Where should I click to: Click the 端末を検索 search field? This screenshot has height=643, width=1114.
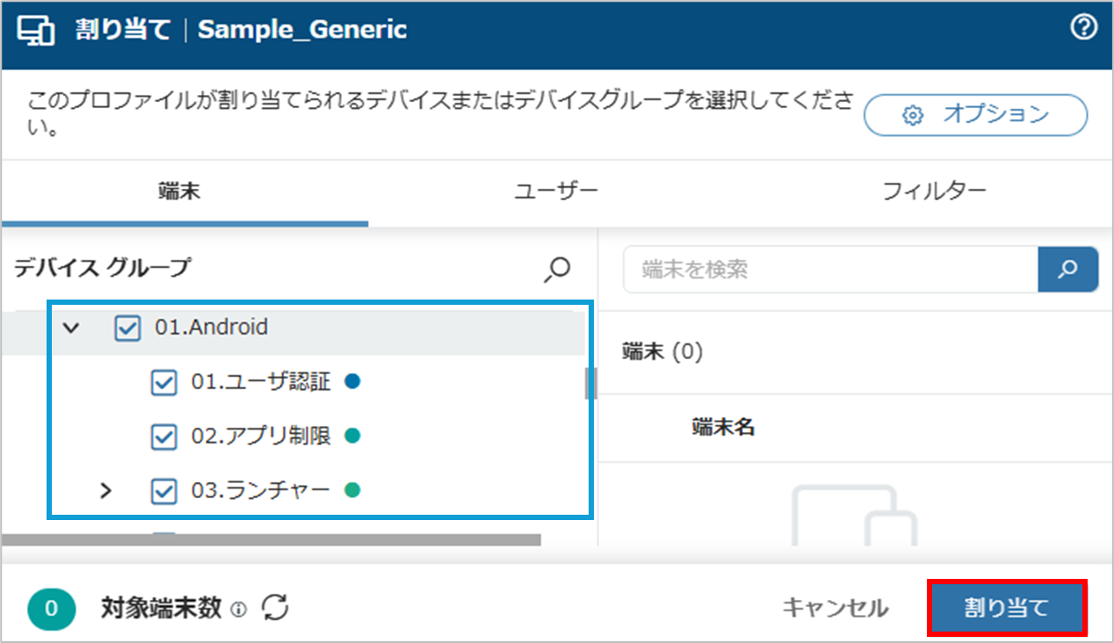(x=830, y=269)
